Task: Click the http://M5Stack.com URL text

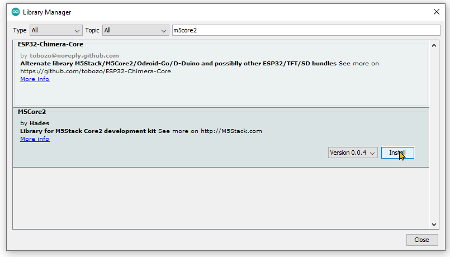Action: tap(231, 131)
